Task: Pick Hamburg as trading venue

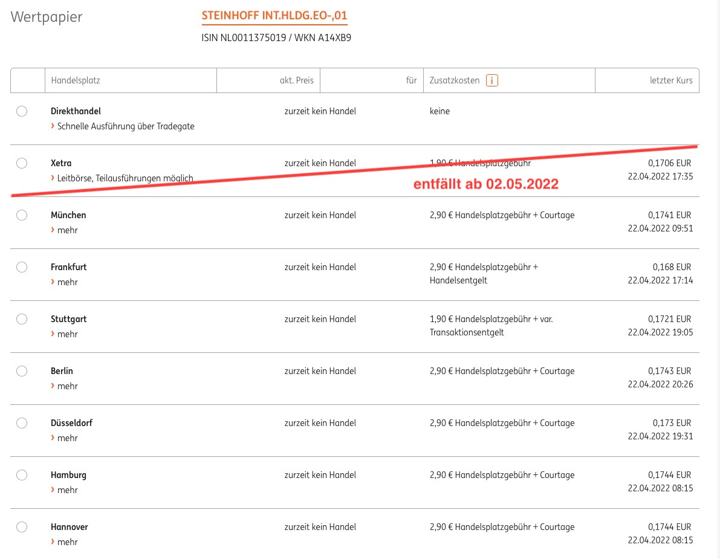Action: pos(22,475)
